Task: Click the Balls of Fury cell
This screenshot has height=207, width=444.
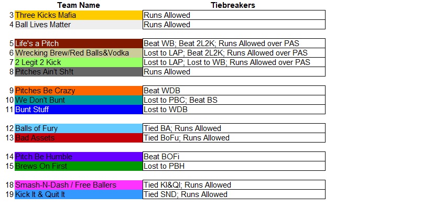Action: [79, 128]
